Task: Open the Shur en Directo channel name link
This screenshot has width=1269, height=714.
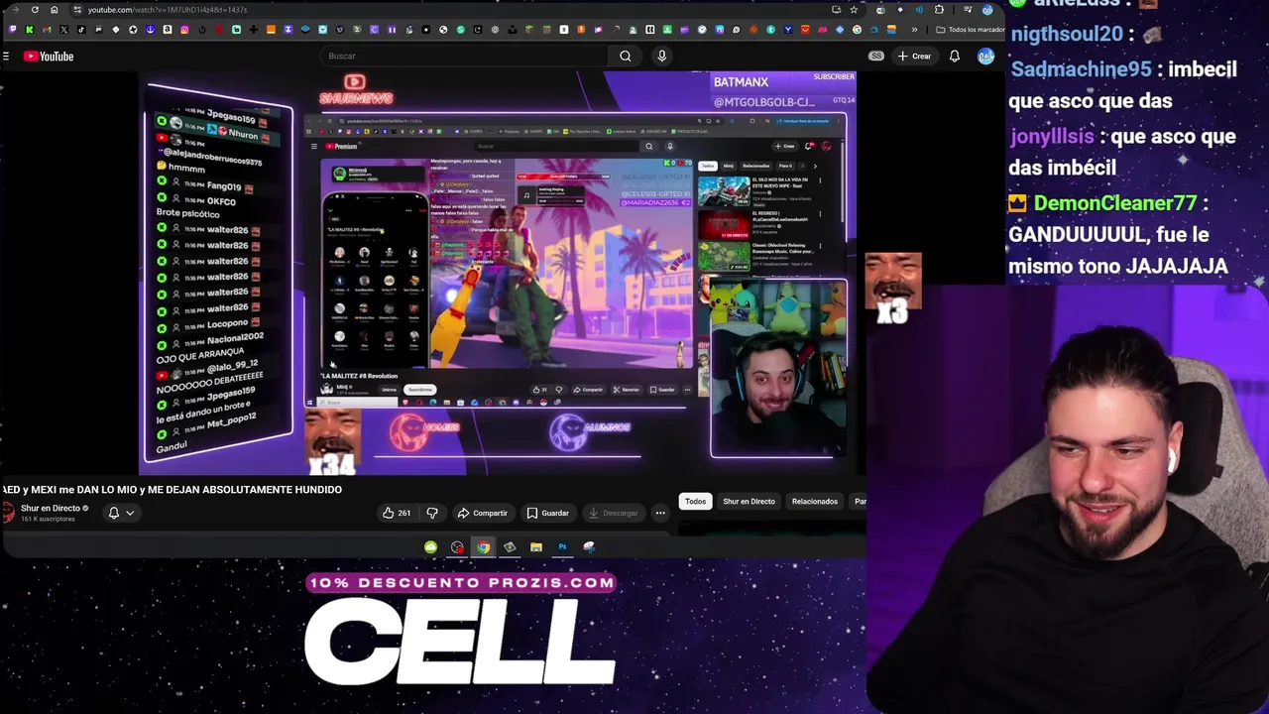Action: click(x=51, y=509)
